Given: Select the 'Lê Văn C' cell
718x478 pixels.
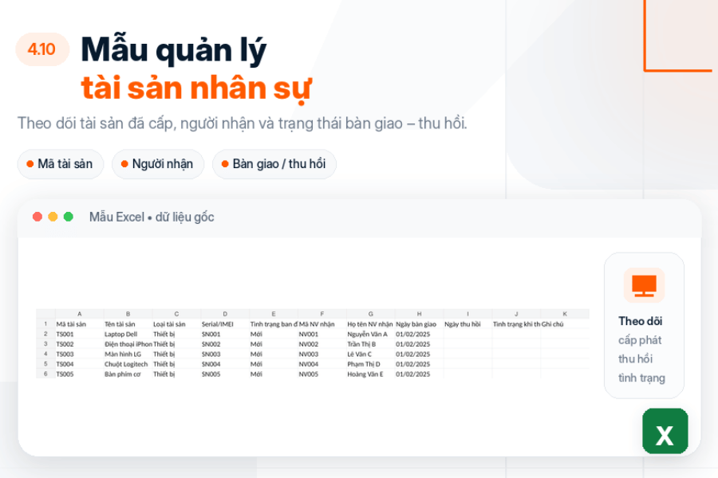Looking at the screenshot, I should [371, 354].
